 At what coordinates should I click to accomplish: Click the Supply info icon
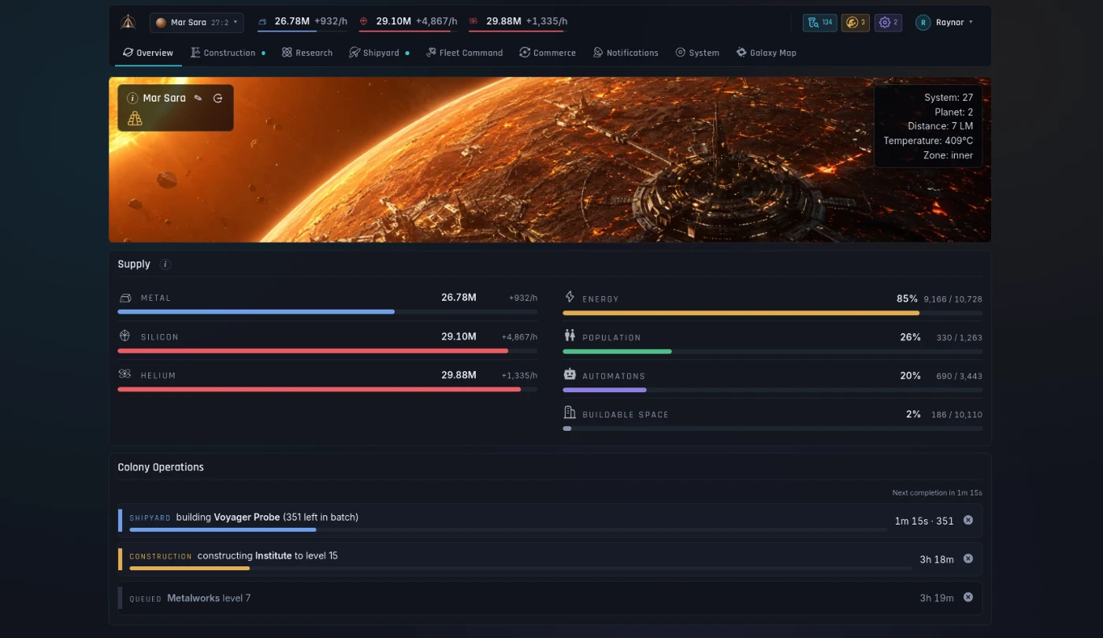click(165, 265)
